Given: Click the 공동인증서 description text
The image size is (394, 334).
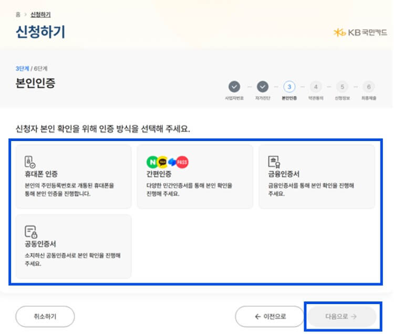Looking at the screenshot, I should click(72, 260).
